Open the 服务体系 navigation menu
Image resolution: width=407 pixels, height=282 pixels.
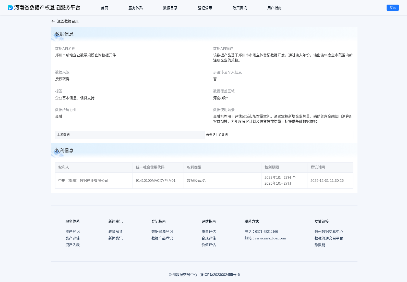click(136, 8)
